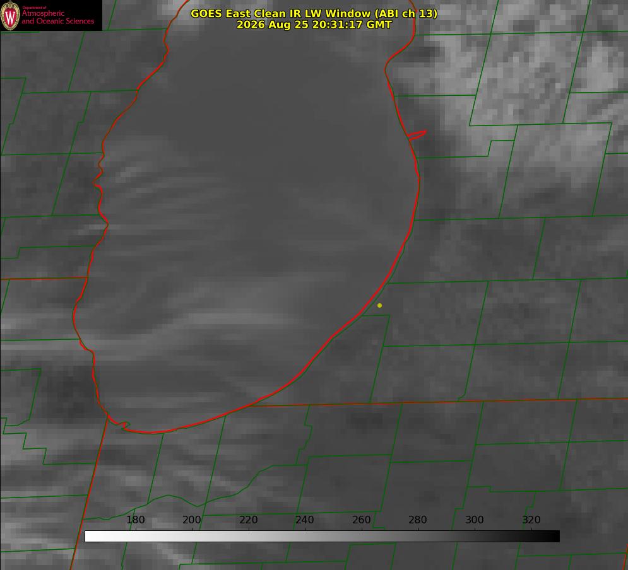The image size is (628, 570).
Task: Select the 220 tick label
Action: [248, 520]
